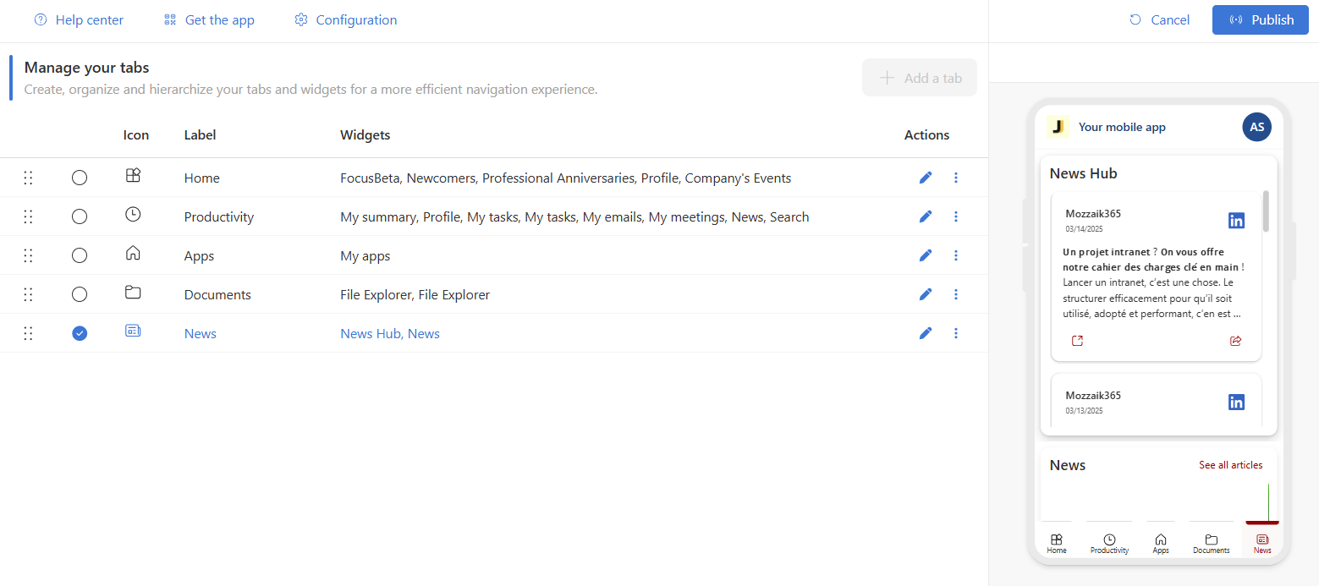Viewport: 1319px width, 586px height.
Task: Select the Apps row radio button
Action: click(80, 255)
